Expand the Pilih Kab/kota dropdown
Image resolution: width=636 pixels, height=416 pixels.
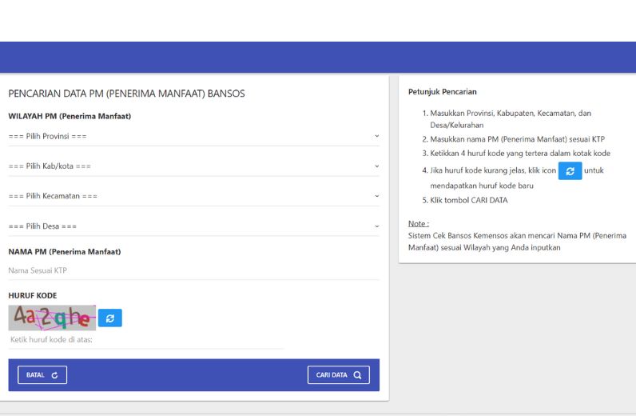[193, 166]
